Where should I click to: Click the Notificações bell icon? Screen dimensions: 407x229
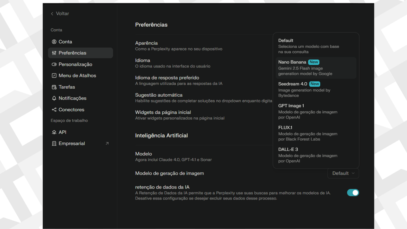54,98
